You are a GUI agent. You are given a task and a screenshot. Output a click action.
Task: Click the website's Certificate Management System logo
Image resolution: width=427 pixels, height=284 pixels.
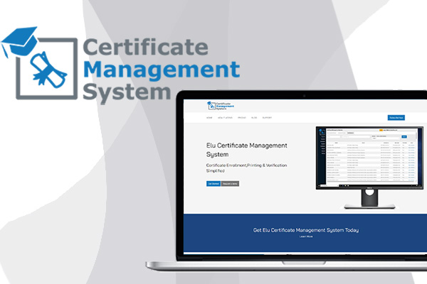click(221, 106)
